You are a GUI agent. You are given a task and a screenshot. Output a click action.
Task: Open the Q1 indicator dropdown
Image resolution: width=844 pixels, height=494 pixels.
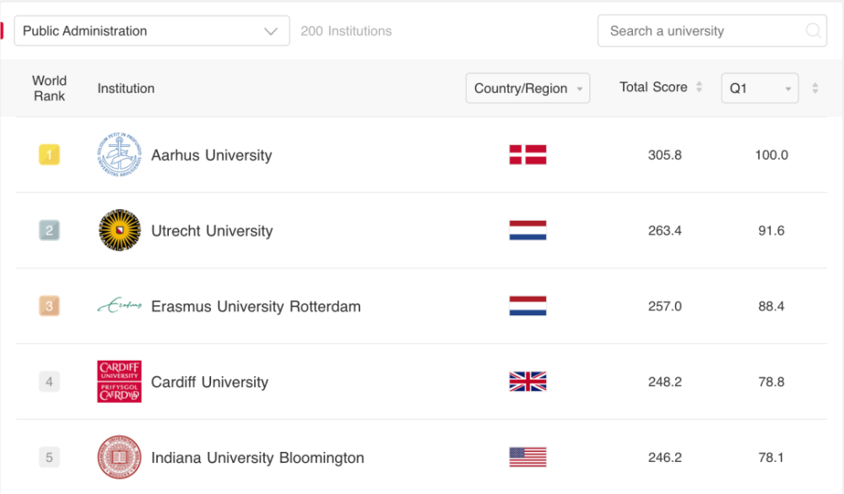pyautogui.click(x=759, y=89)
